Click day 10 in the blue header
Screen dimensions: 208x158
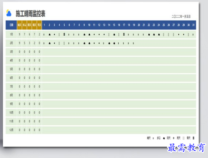coord(89,25)
